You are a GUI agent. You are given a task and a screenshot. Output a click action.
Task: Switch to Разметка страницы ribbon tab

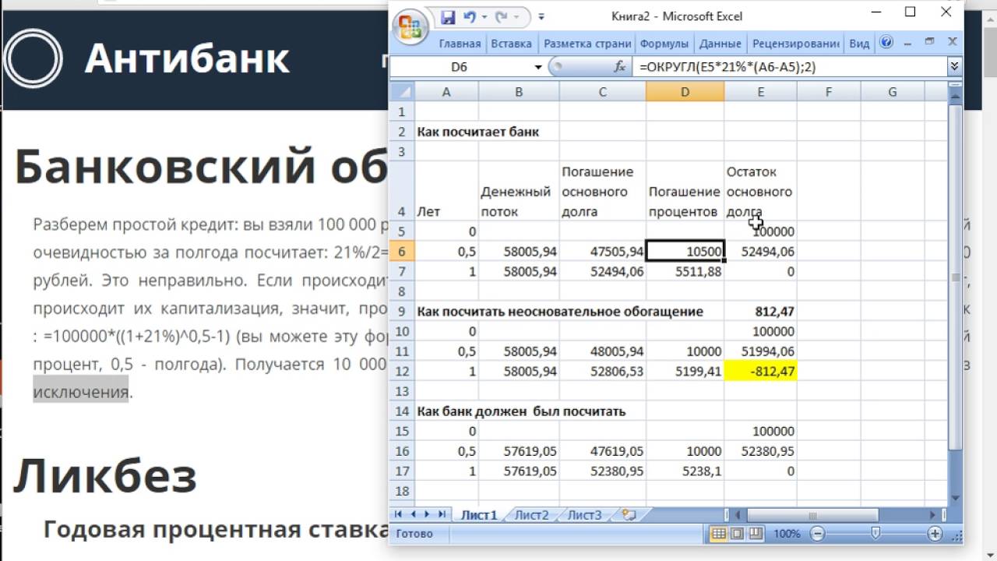pyautogui.click(x=587, y=44)
